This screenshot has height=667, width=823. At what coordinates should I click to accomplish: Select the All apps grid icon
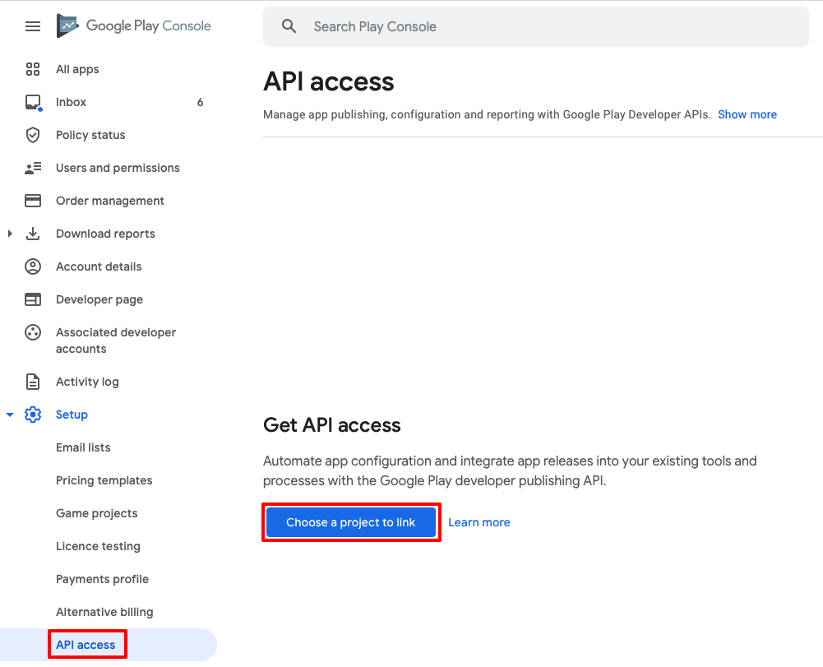point(32,69)
